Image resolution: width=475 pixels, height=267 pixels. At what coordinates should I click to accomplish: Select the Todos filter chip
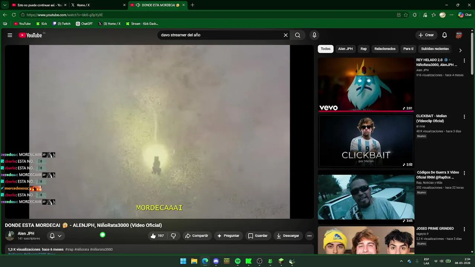(x=325, y=49)
